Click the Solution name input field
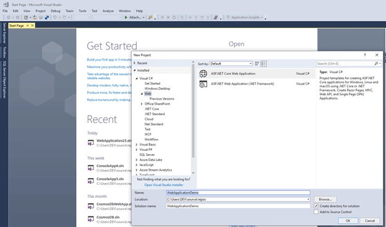386x227 pixels. (238, 206)
